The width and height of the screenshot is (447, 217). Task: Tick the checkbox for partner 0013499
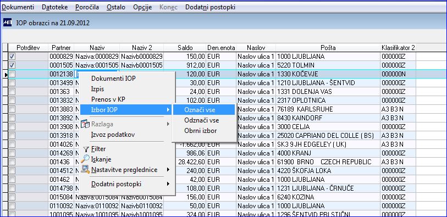point(12,83)
